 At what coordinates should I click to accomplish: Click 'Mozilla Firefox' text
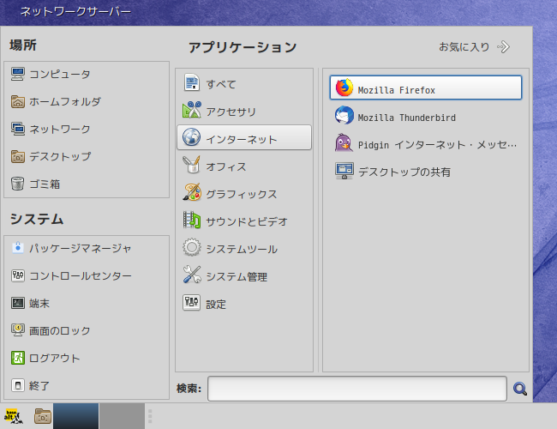[397, 90]
